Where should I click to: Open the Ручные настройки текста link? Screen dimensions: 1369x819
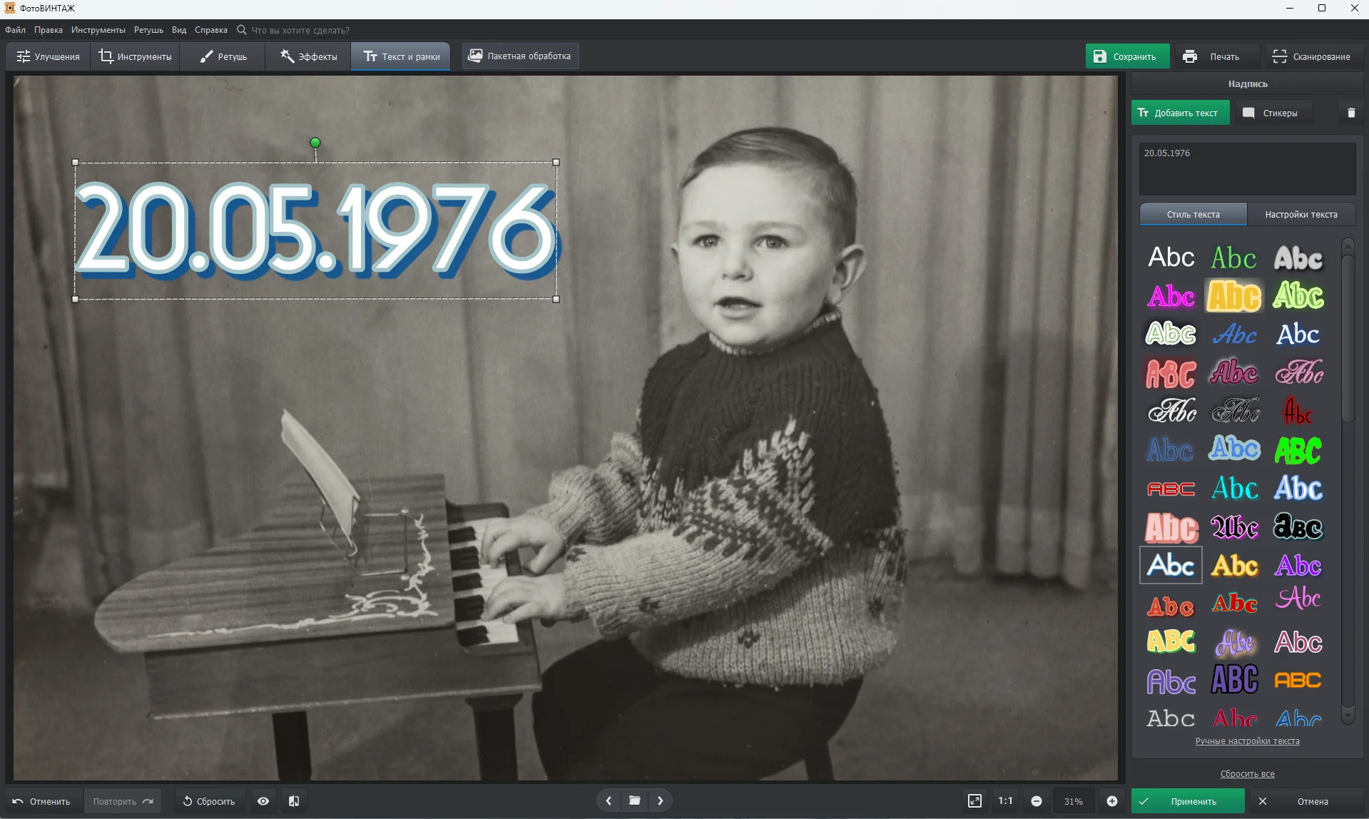1247,741
